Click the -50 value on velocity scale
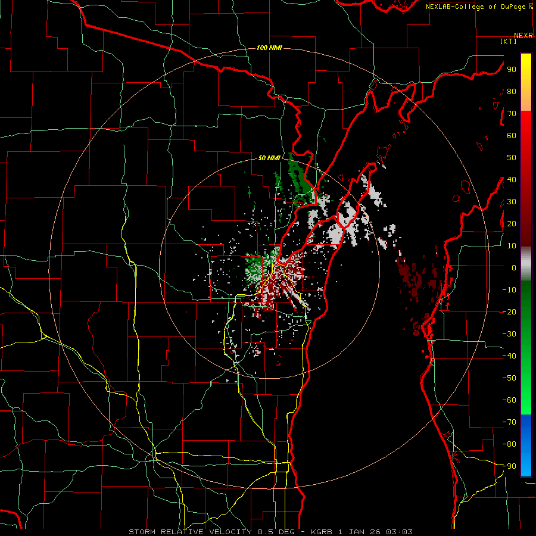Viewport: 536px width, 536px height. pyautogui.click(x=509, y=378)
